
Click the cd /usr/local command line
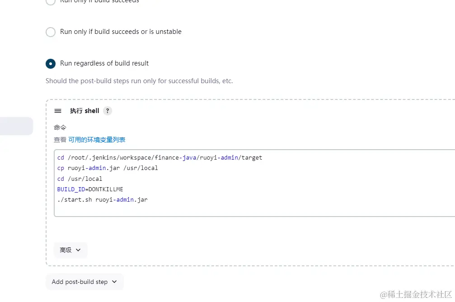pos(80,179)
